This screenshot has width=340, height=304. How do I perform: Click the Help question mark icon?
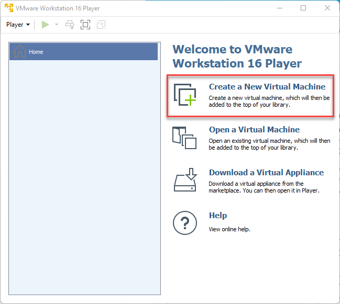184,223
